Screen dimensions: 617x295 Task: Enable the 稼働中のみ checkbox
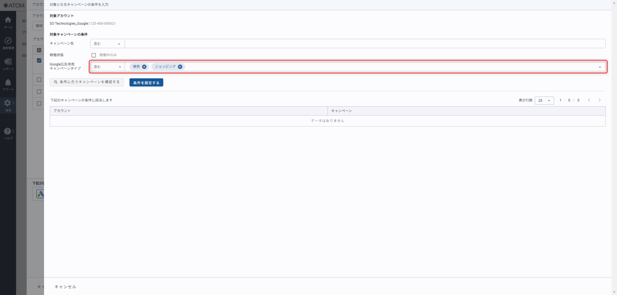click(x=94, y=55)
